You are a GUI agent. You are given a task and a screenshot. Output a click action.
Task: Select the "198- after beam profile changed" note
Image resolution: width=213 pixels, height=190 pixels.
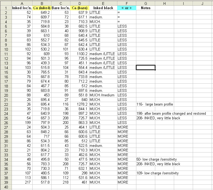(171, 113)
